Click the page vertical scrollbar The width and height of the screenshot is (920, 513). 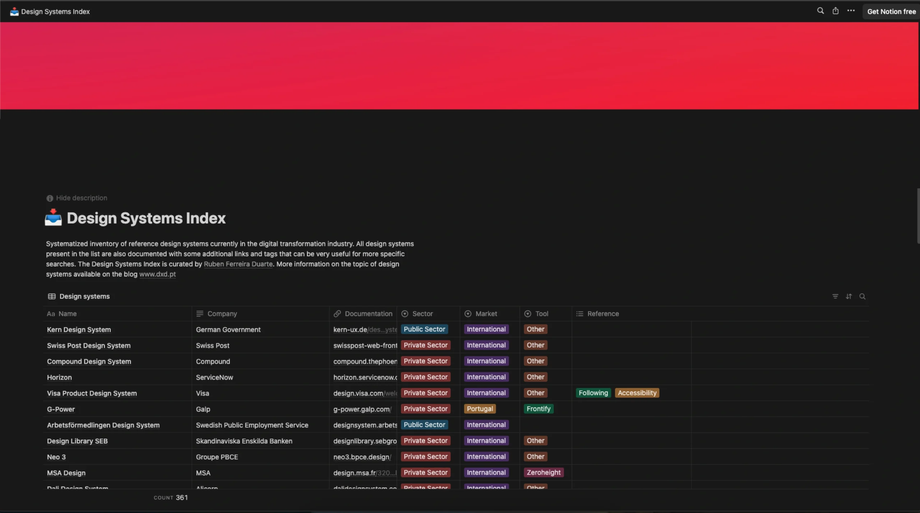click(x=918, y=216)
